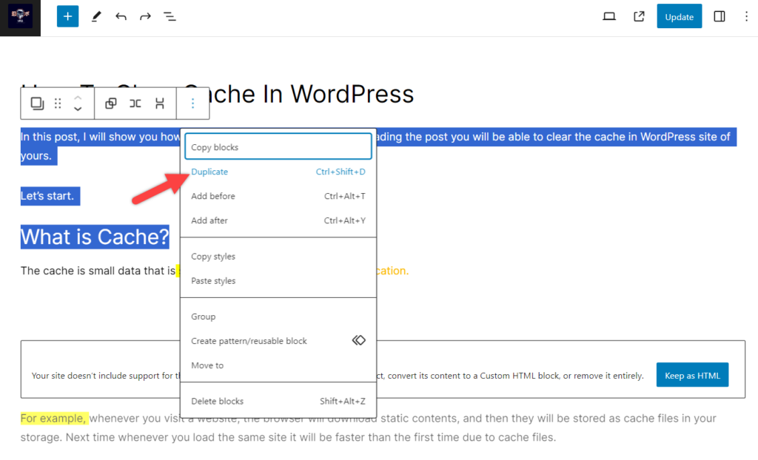Screen dimensions: 758x460
Task: Toggle the settings sidebar panel
Action: coord(719,16)
